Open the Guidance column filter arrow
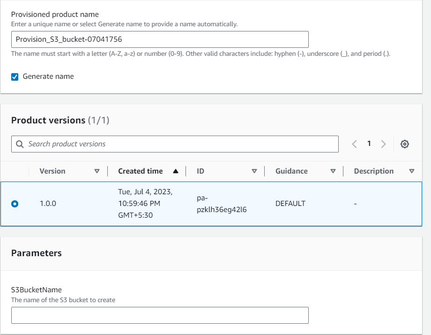 (x=334, y=171)
